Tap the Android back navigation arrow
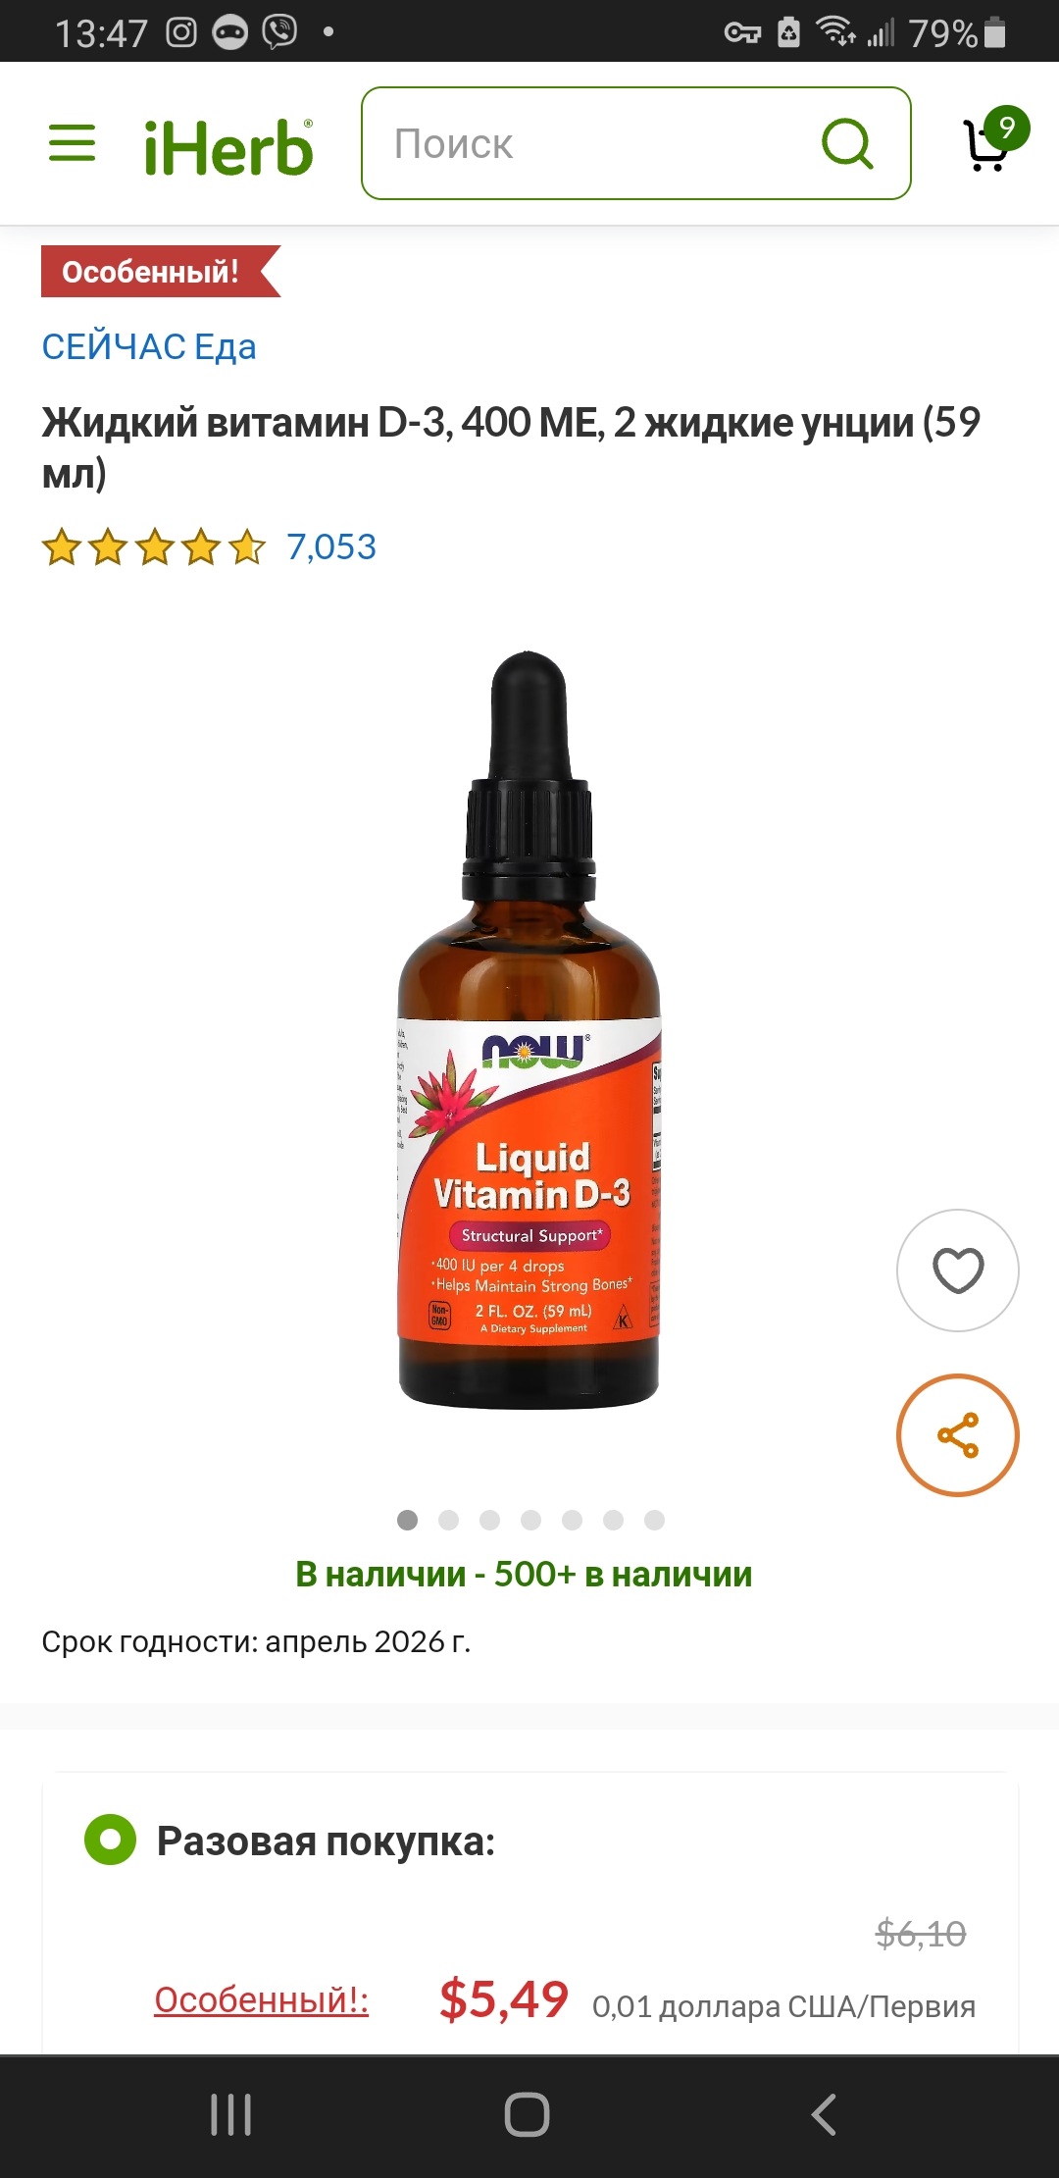The height and width of the screenshot is (2178, 1059). [x=825, y=2114]
